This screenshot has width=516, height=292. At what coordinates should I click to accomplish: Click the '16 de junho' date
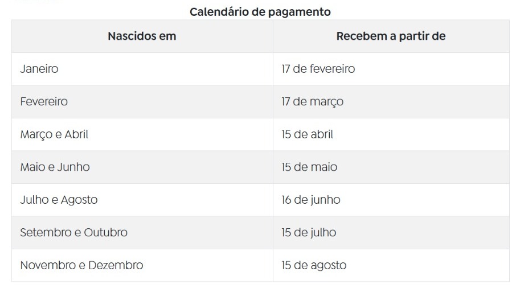[x=311, y=200]
